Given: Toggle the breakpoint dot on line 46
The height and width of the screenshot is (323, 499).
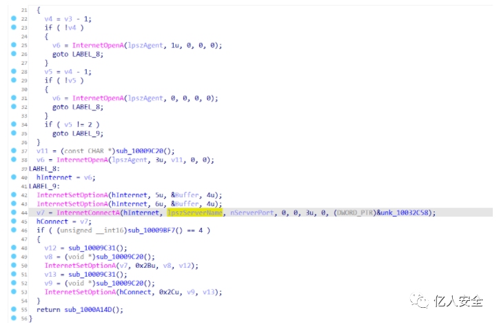Looking at the screenshot, I should (x=14, y=230).
